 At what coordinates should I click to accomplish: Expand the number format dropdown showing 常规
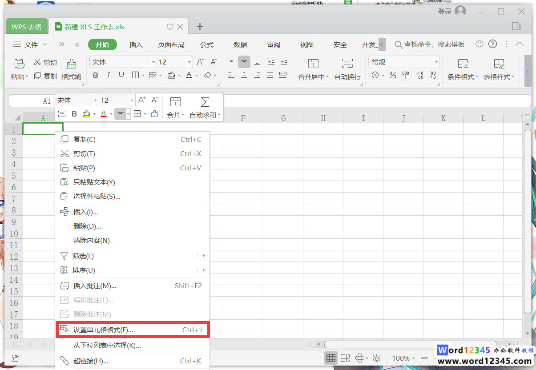click(436, 62)
